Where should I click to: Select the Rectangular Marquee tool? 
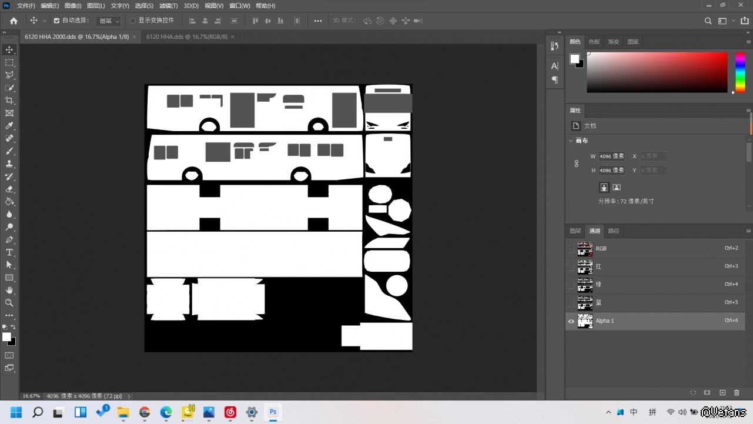tap(9, 62)
